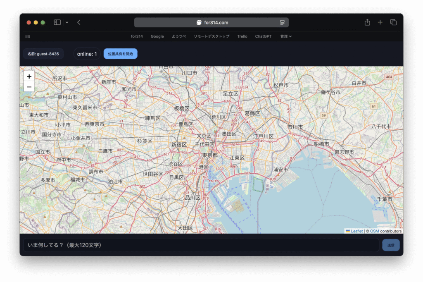Image resolution: width=423 pixels, height=282 pixels.
Task: Open the reader view icon in address bar
Action: (282, 22)
